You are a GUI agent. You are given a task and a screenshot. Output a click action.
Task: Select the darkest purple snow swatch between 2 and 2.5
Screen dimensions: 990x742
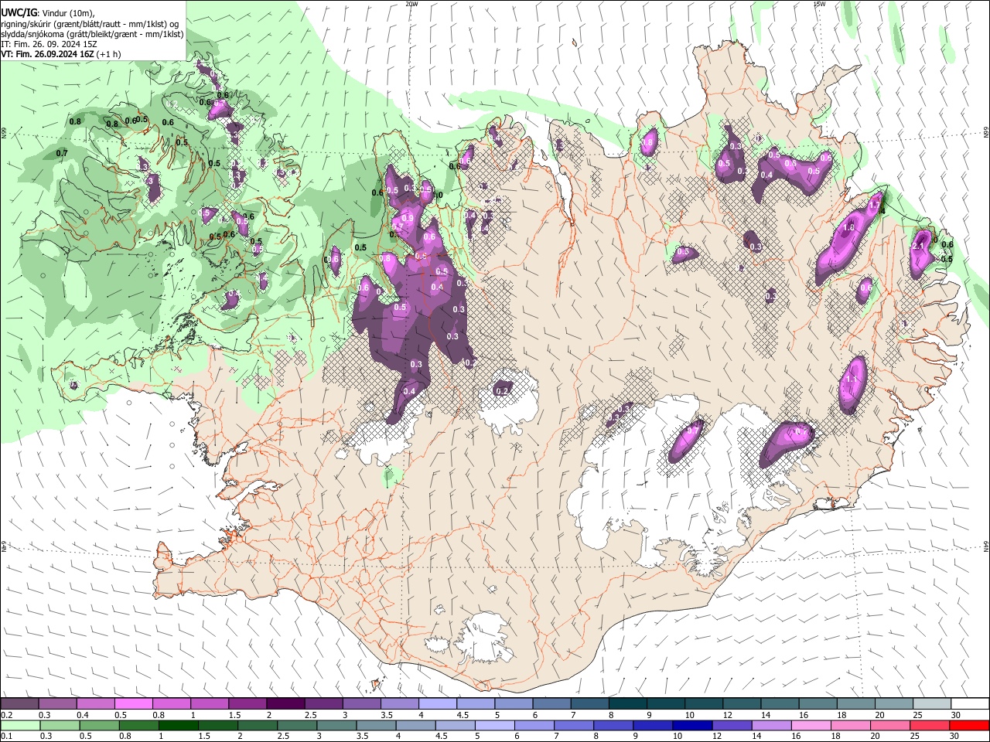pyautogui.click(x=285, y=703)
